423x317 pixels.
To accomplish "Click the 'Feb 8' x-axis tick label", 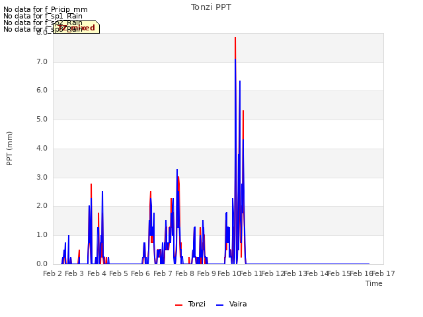I will click(x=184, y=273).
